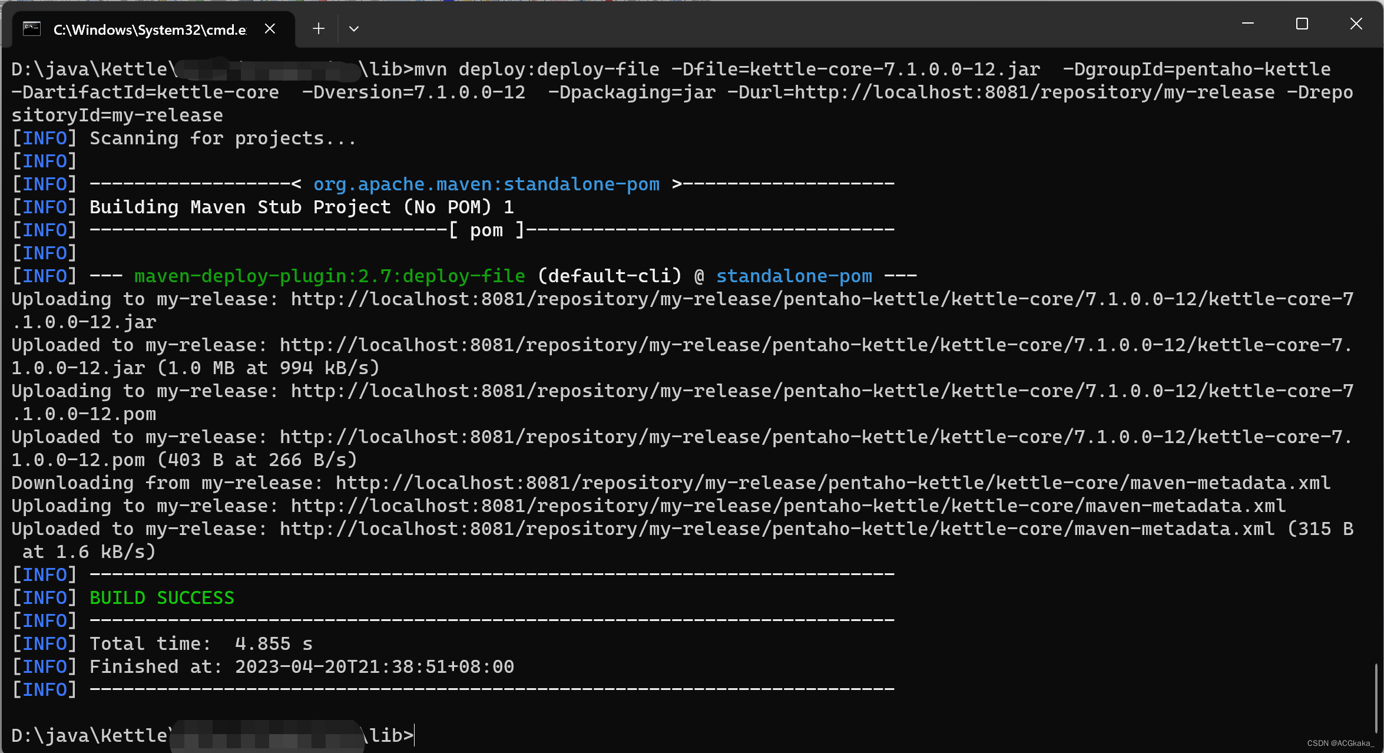Click 'at 1.6 kB/s)' text
1384x753 pixels.
click(89, 551)
